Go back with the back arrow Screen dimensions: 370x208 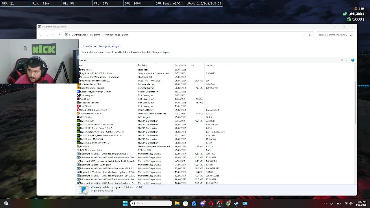click(40, 35)
